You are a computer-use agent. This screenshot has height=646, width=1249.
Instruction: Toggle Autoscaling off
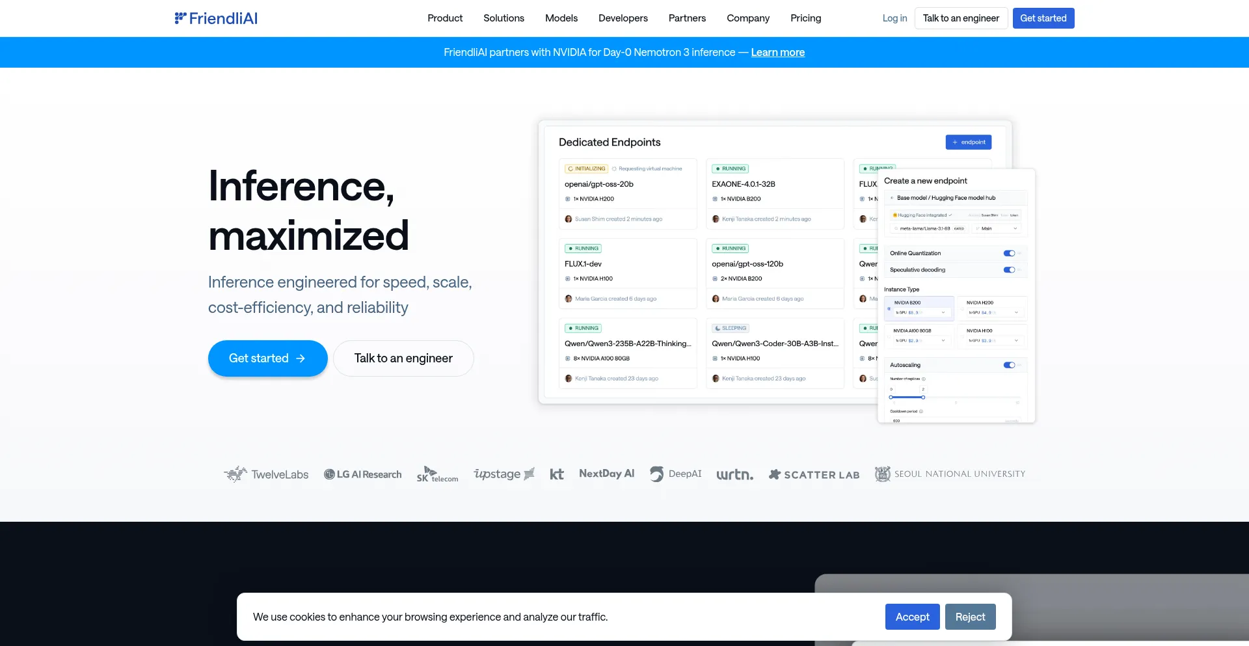(1010, 365)
